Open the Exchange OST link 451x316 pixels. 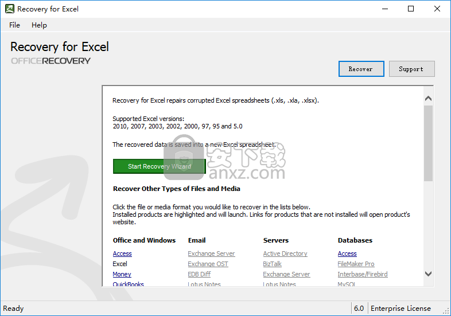208,264
